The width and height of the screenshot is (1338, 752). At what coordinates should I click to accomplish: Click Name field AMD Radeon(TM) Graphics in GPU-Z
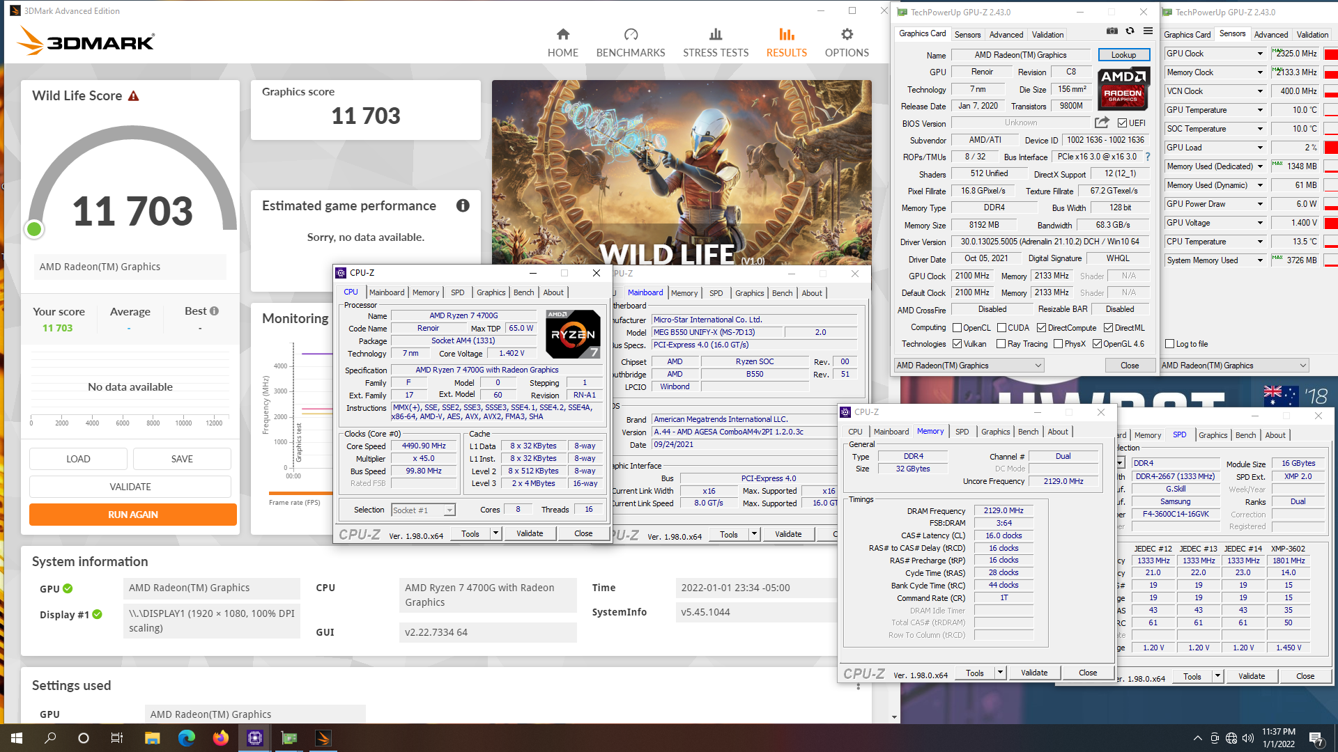pos(1020,55)
